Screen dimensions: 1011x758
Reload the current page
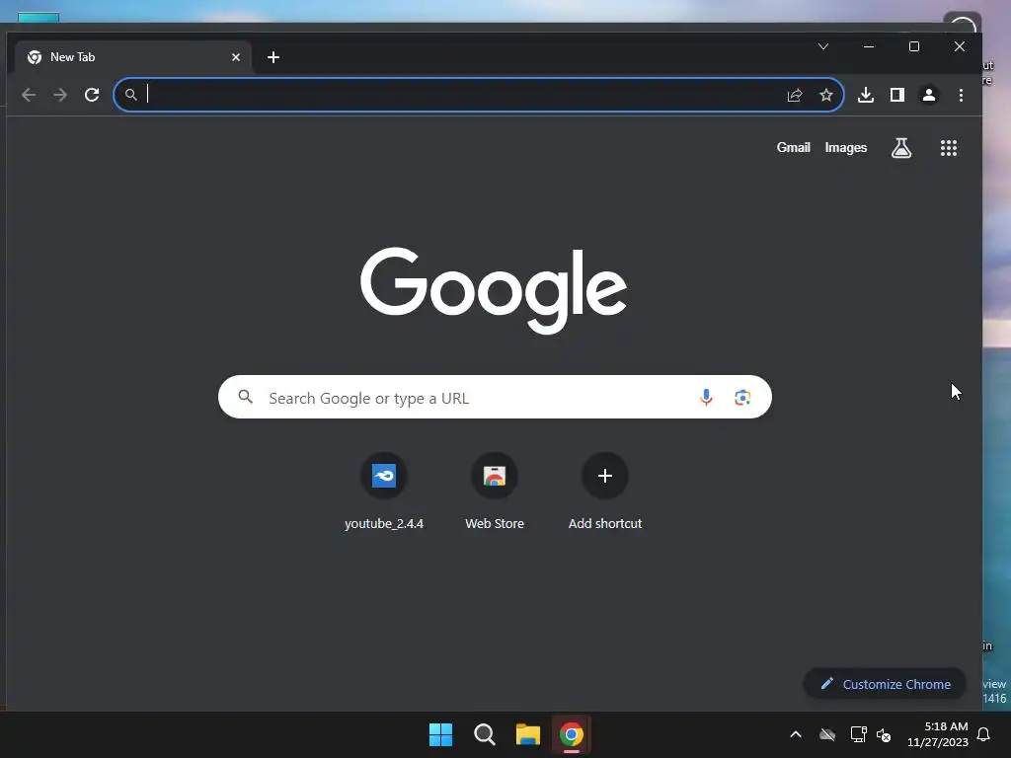coord(92,95)
